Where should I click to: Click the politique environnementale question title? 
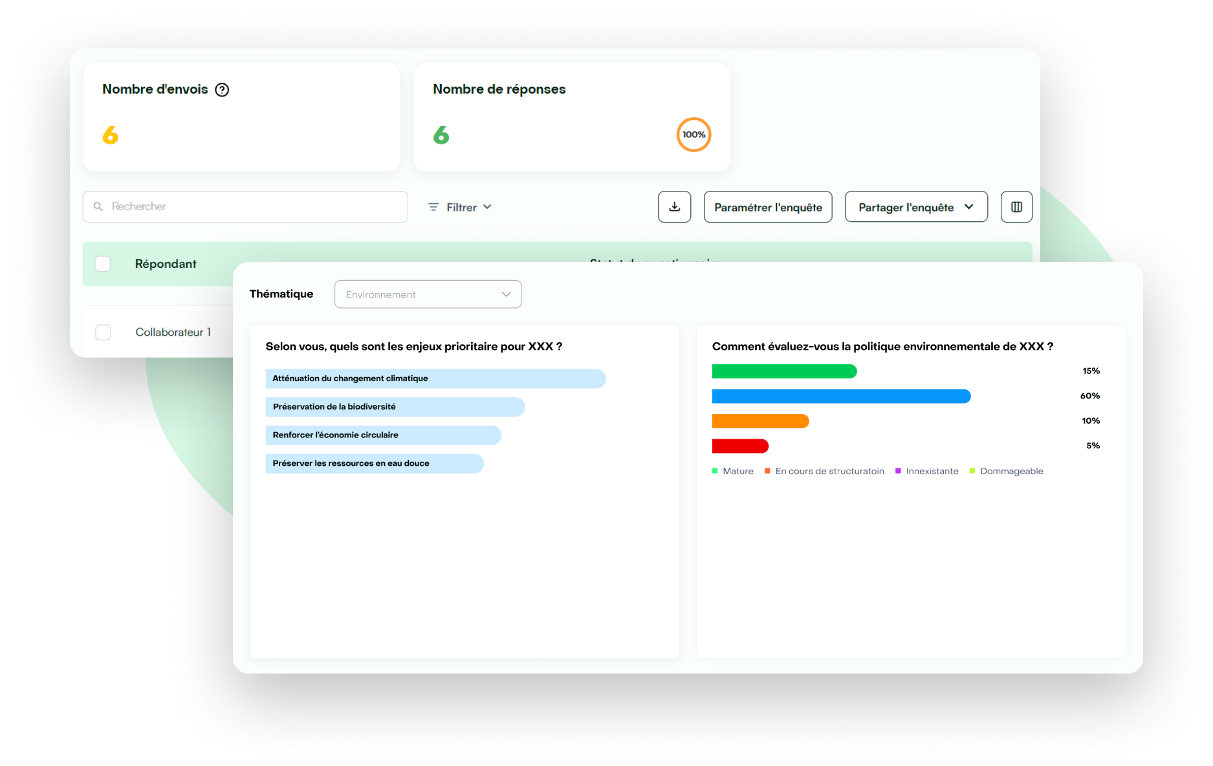882,347
